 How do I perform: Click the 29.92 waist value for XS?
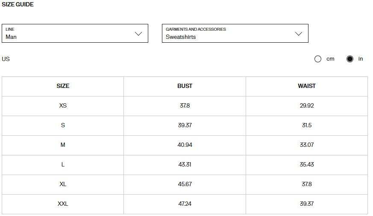tap(306, 106)
